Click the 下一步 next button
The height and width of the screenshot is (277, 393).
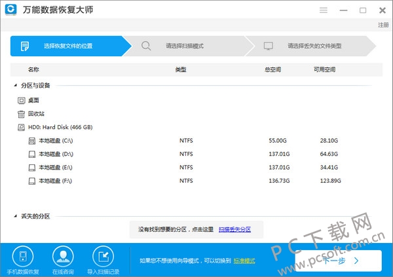click(339, 261)
